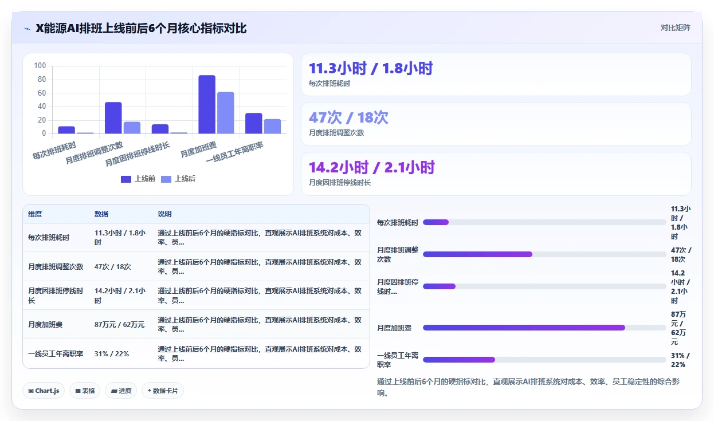The height and width of the screenshot is (421, 714).
Task: Click the 一线员工年离职率 上线后 chart bar
Action: click(x=273, y=126)
